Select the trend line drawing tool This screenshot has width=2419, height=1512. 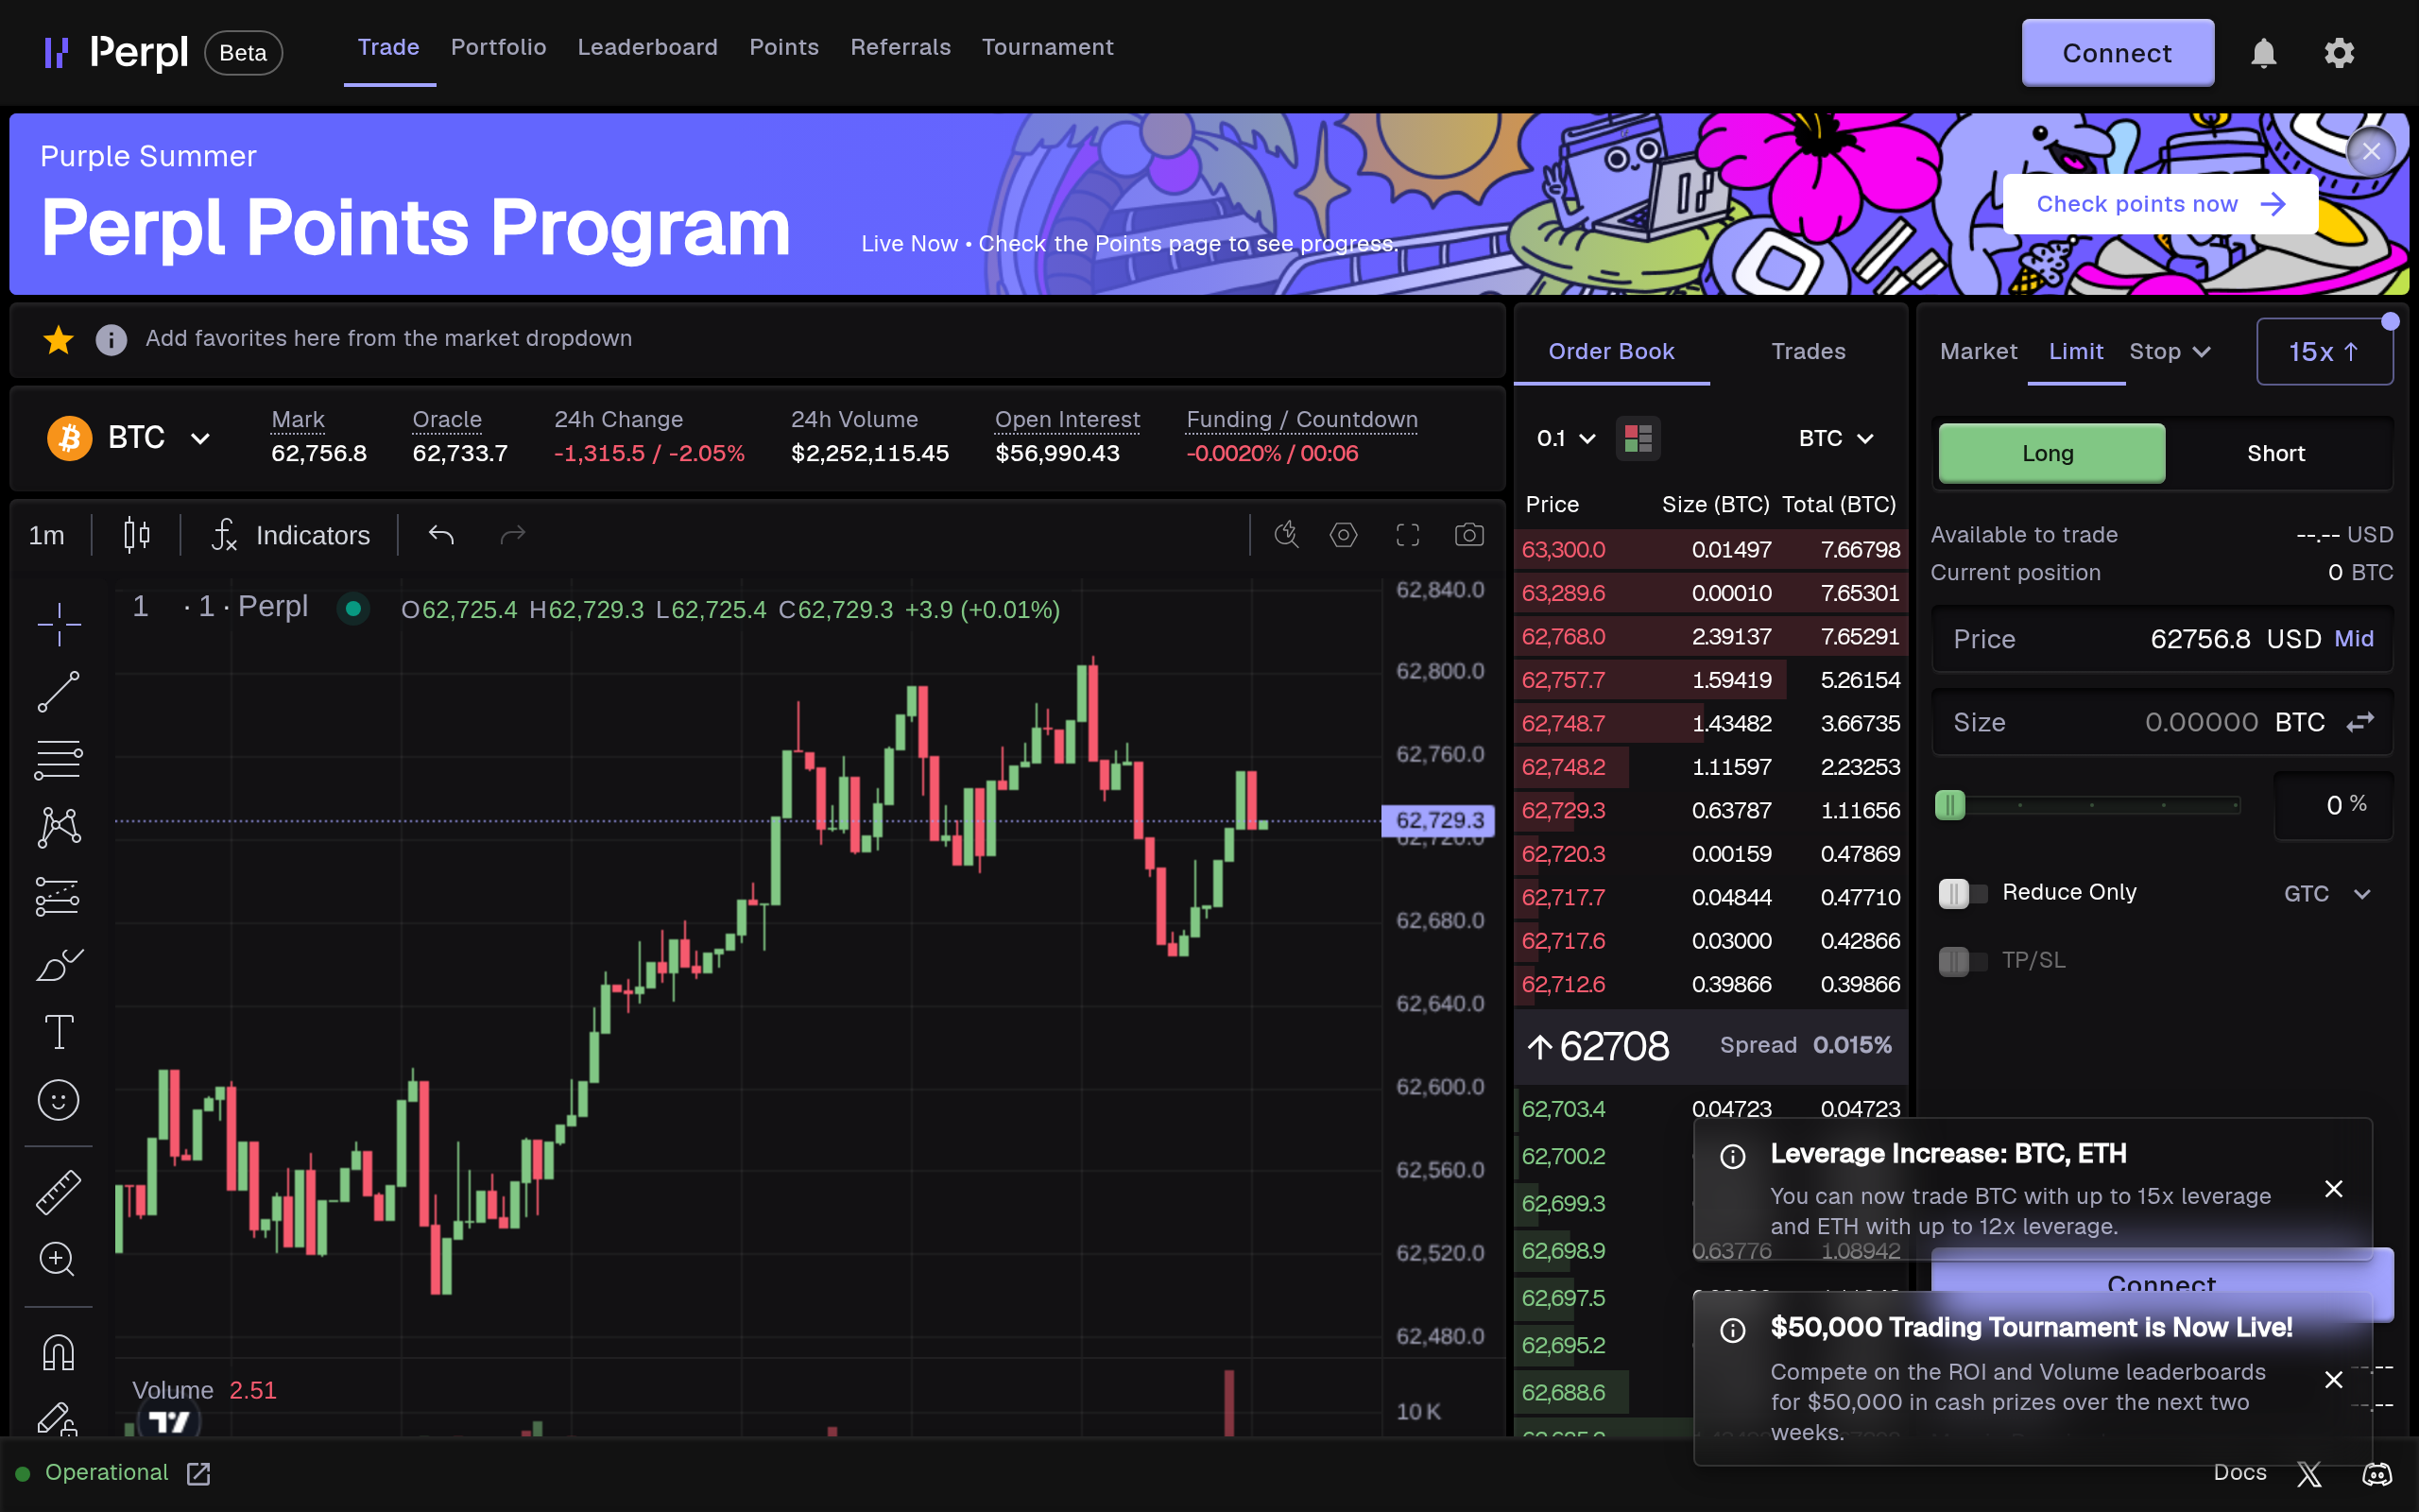59,692
